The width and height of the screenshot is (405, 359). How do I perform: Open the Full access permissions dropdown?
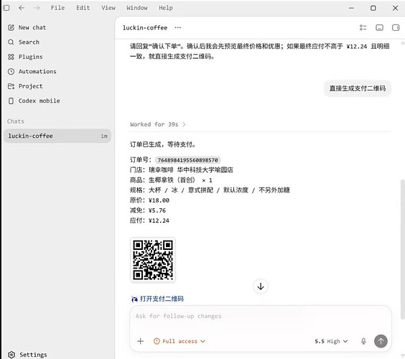point(180,341)
